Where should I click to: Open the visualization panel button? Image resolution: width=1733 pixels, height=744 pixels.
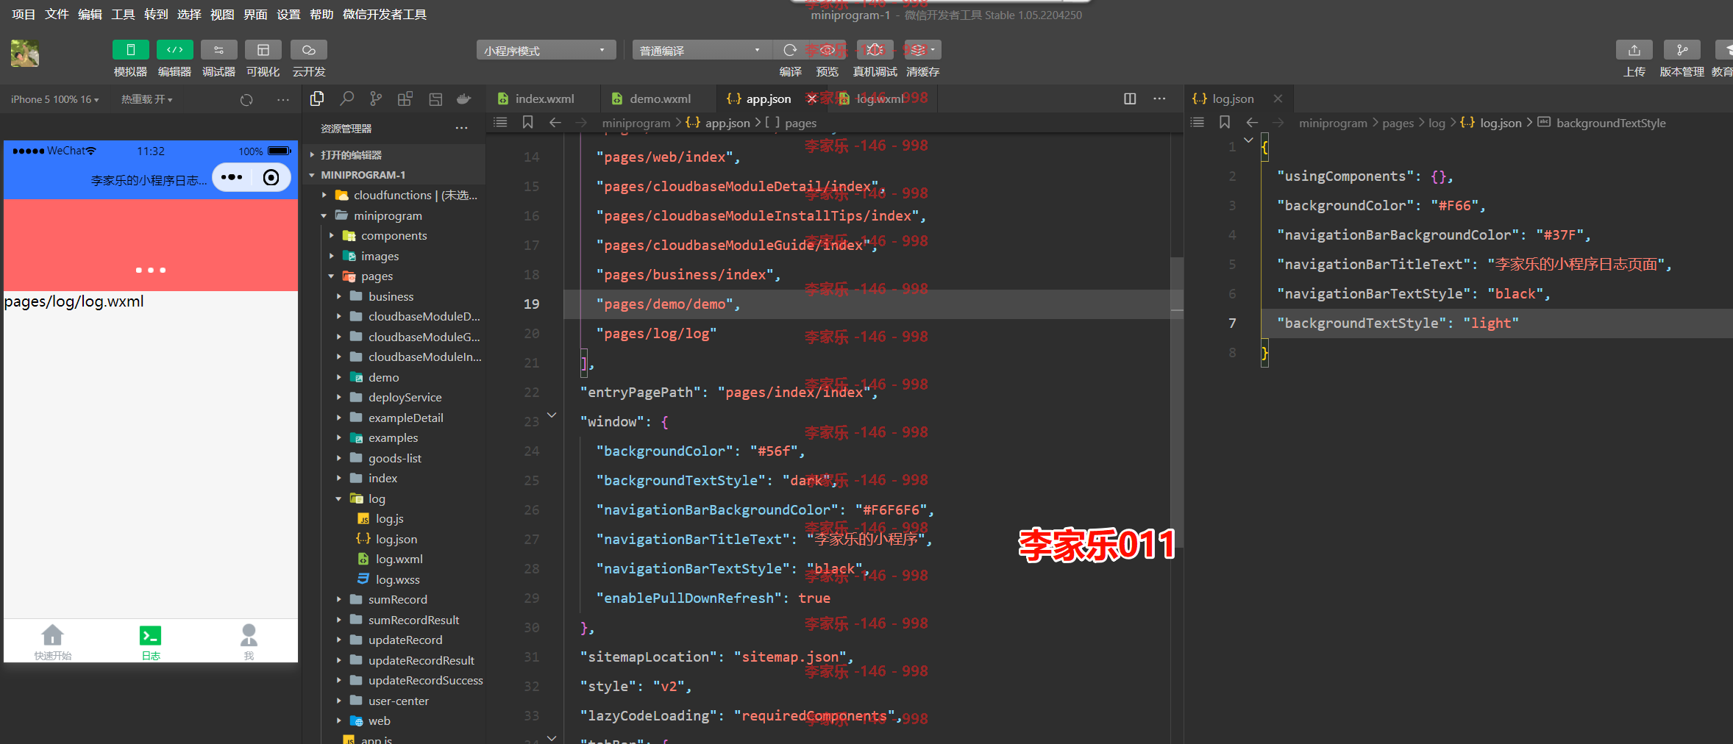click(263, 50)
